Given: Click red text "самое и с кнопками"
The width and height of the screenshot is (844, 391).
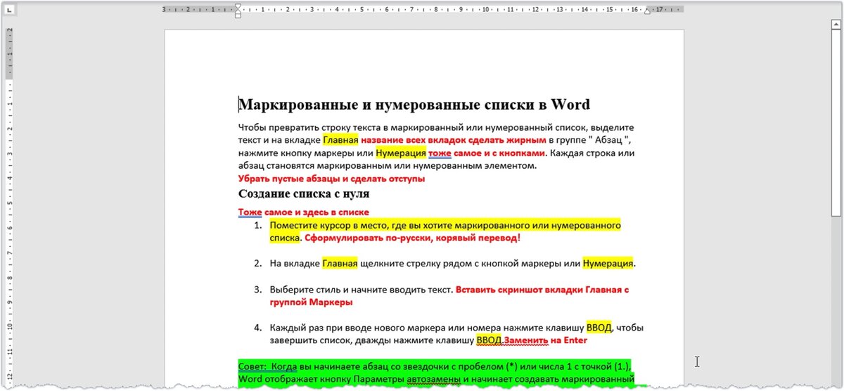Looking at the screenshot, I should click(501, 153).
